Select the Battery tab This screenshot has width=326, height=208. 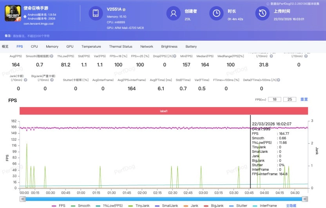point(191,47)
